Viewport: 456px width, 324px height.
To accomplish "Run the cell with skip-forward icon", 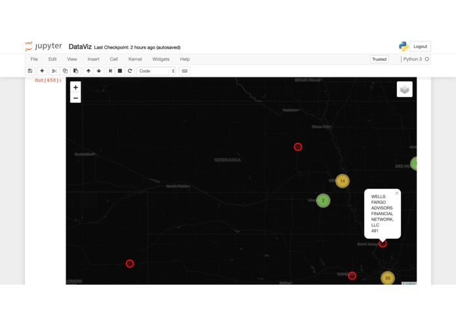I will (110, 71).
